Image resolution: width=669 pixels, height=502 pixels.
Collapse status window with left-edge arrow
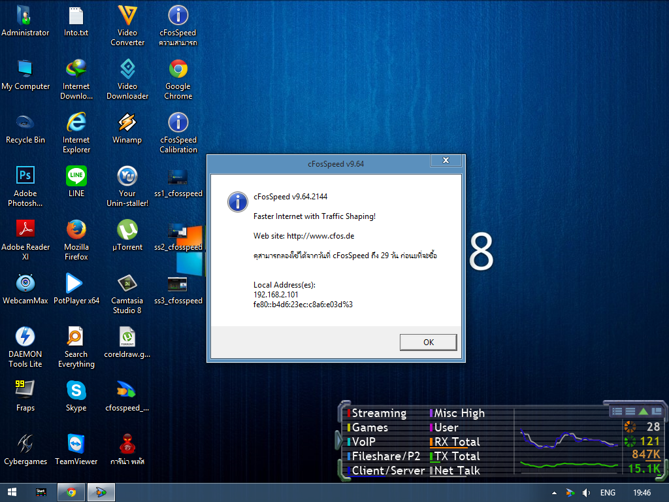pyautogui.click(x=339, y=440)
